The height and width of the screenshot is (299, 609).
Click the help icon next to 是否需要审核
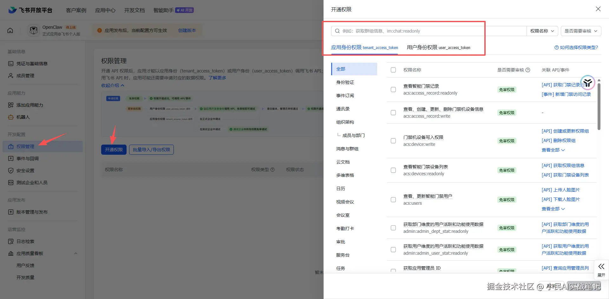(x=528, y=70)
